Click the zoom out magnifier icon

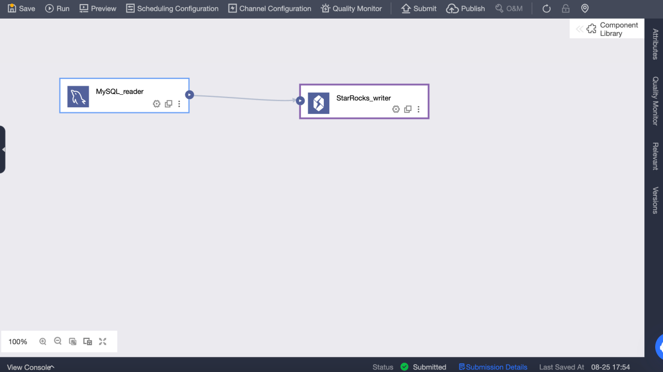coord(58,341)
